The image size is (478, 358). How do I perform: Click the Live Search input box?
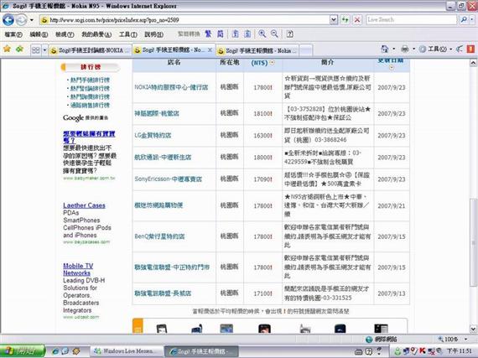tap(411, 20)
